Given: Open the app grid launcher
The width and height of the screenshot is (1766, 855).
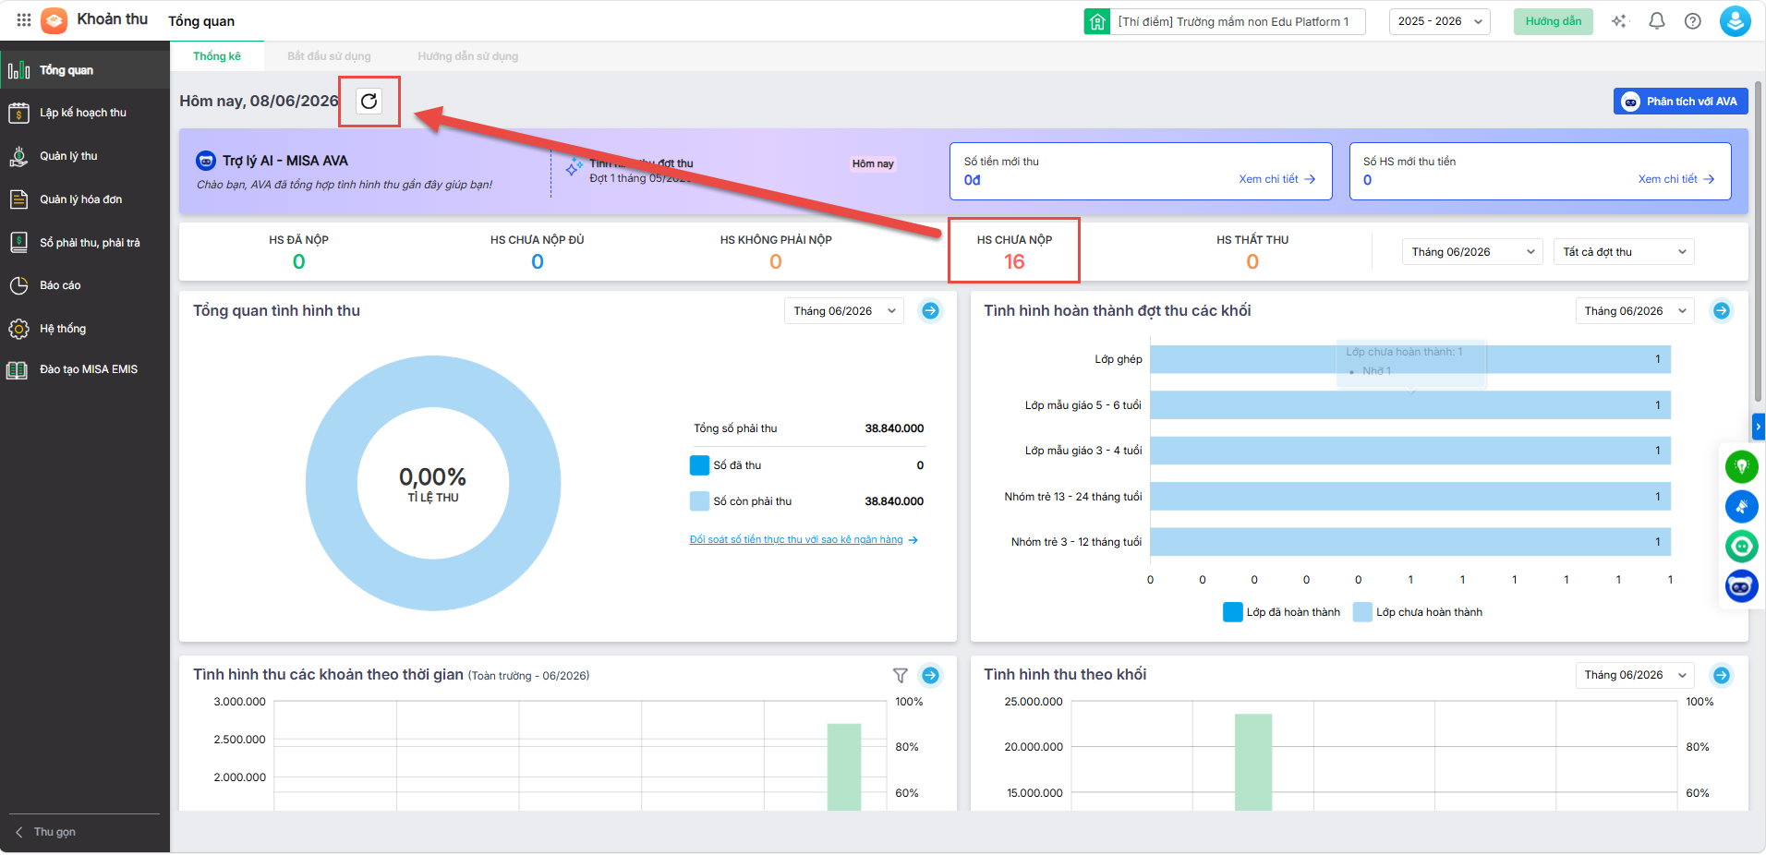Looking at the screenshot, I should click(x=24, y=20).
